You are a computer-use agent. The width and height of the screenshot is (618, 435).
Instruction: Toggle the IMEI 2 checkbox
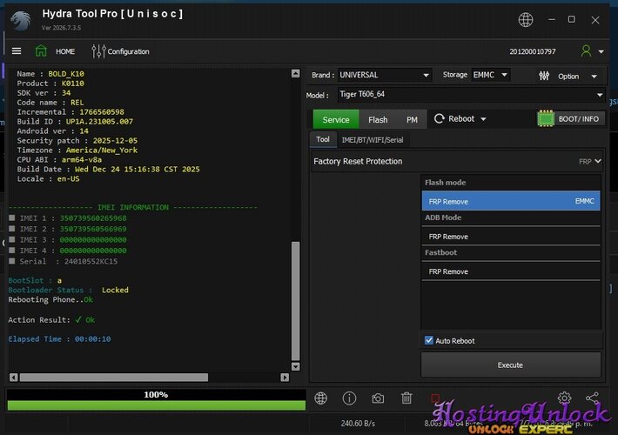(12, 229)
